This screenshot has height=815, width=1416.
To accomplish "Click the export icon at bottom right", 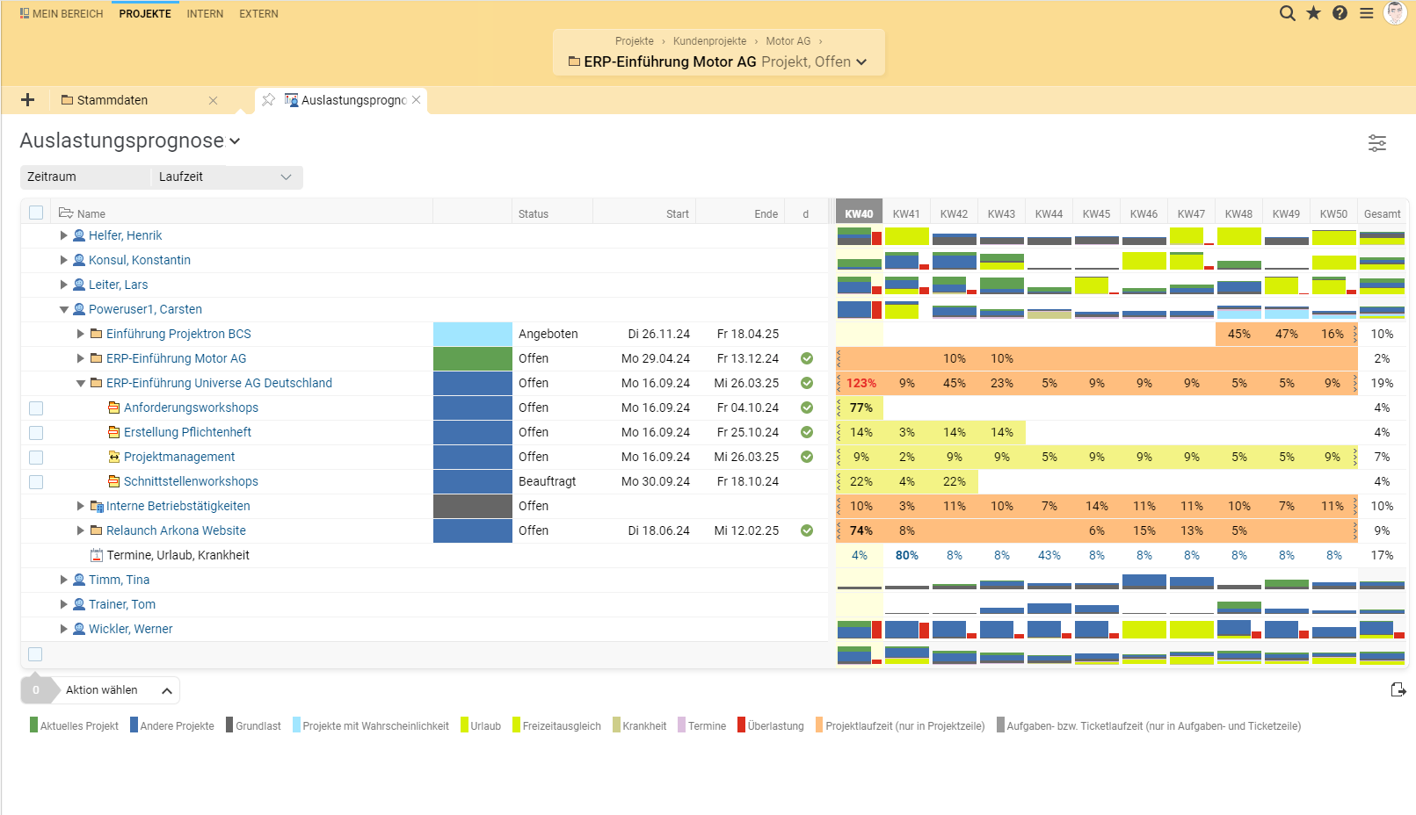I will (x=1398, y=690).
